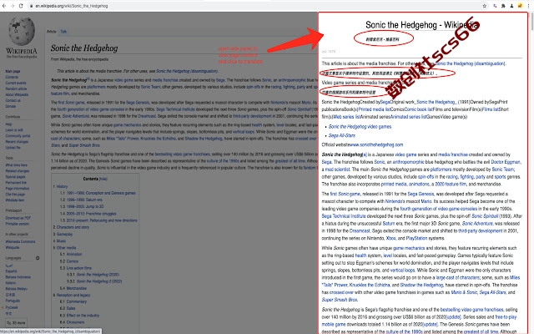Reload the page with the refresh icon

pos(21,6)
